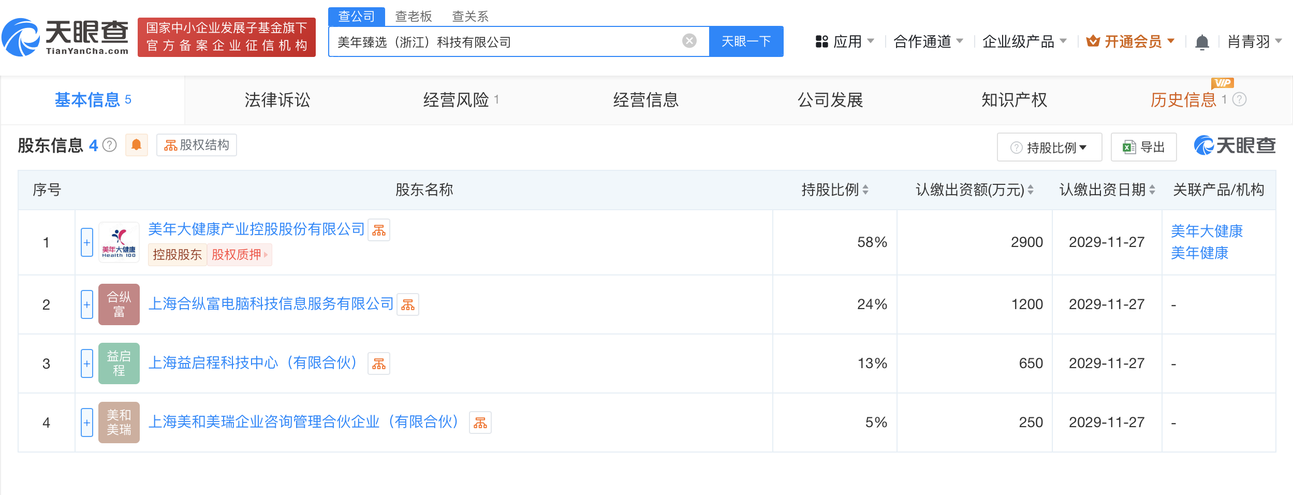Image resolution: width=1293 pixels, height=495 pixels.
Task: Switch to the 查老板 search tab
Action: click(413, 16)
